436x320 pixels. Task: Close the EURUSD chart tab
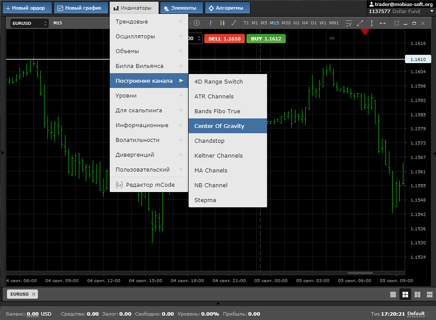34,294
